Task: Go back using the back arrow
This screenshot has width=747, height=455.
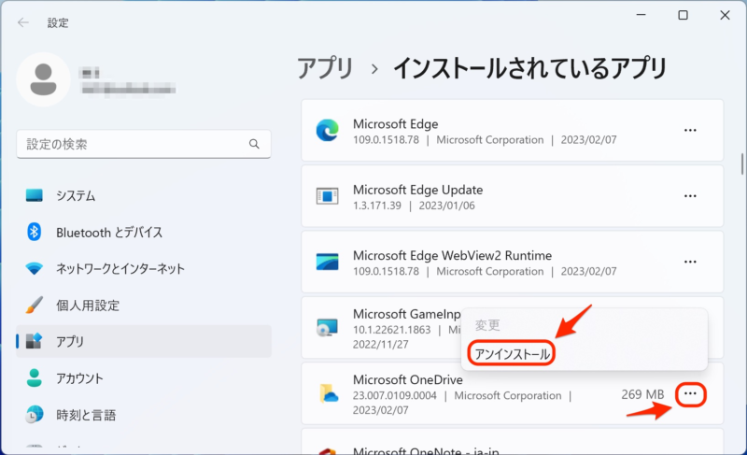Action: pyautogui.click(x=22, y=22)
